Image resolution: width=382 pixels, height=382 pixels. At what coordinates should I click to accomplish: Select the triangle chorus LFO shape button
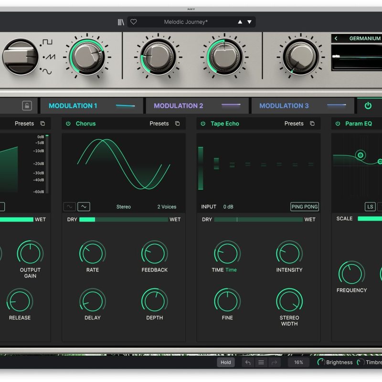pyautogui.click(x=84, y=207)
